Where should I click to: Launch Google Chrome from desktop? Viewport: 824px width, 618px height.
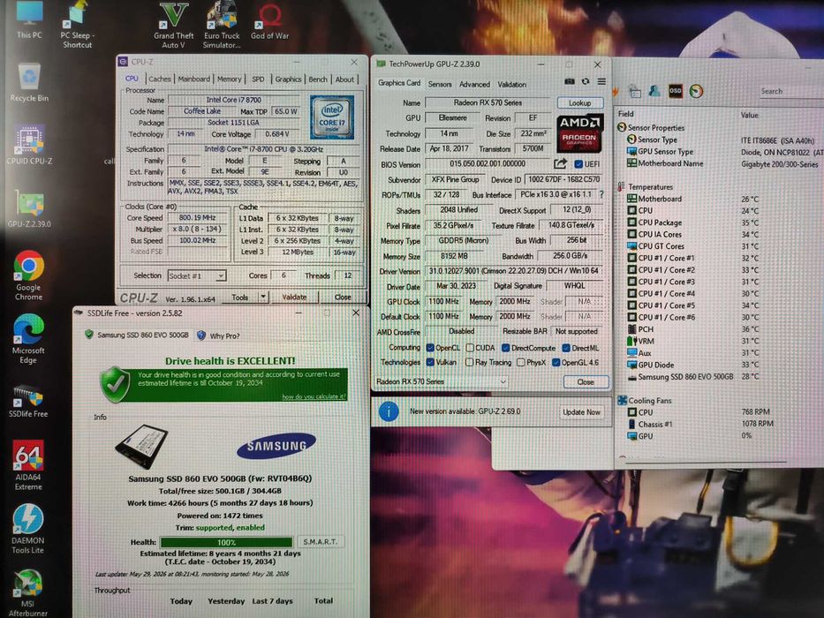tap(29, 275)
